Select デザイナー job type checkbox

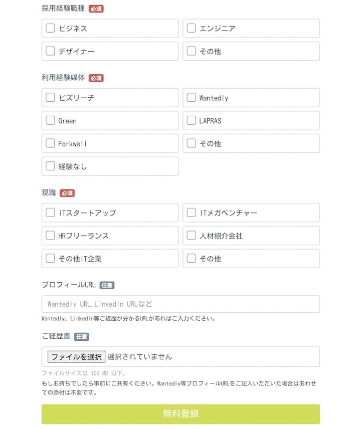coord(50,51)
